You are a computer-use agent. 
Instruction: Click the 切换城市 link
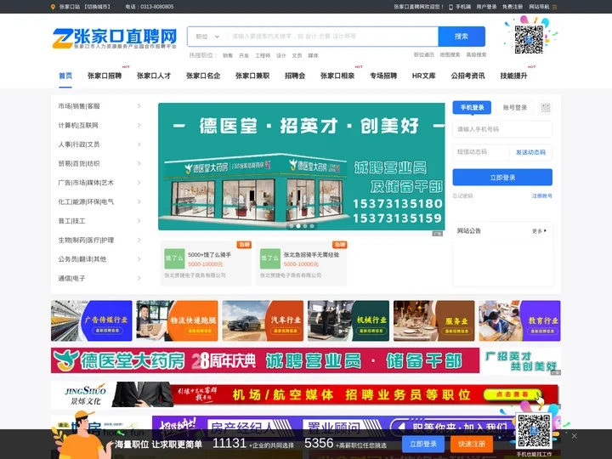[98, 7]
